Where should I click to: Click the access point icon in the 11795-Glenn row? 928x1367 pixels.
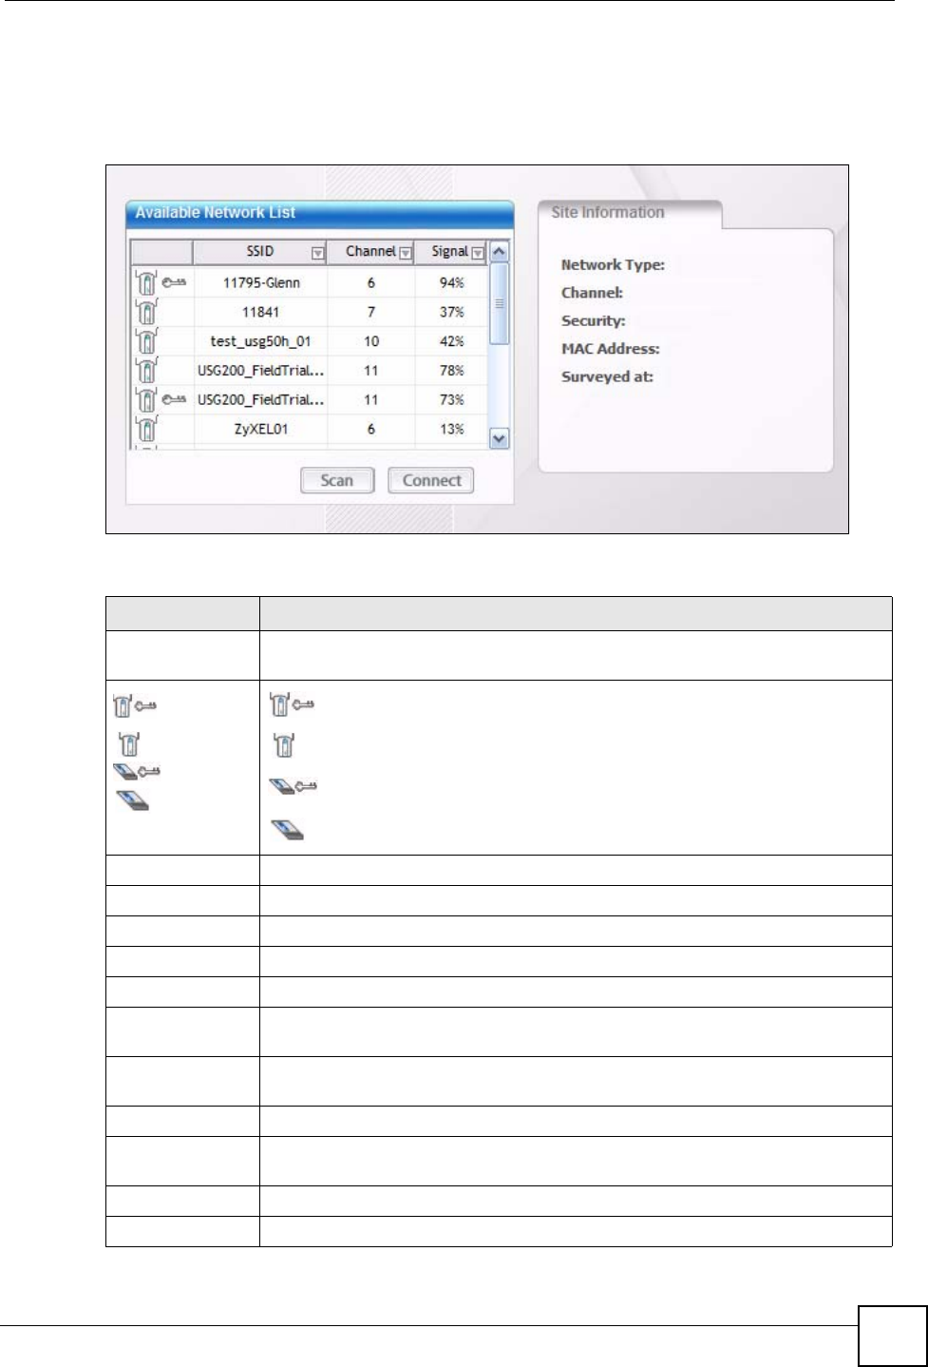(145, 283)
